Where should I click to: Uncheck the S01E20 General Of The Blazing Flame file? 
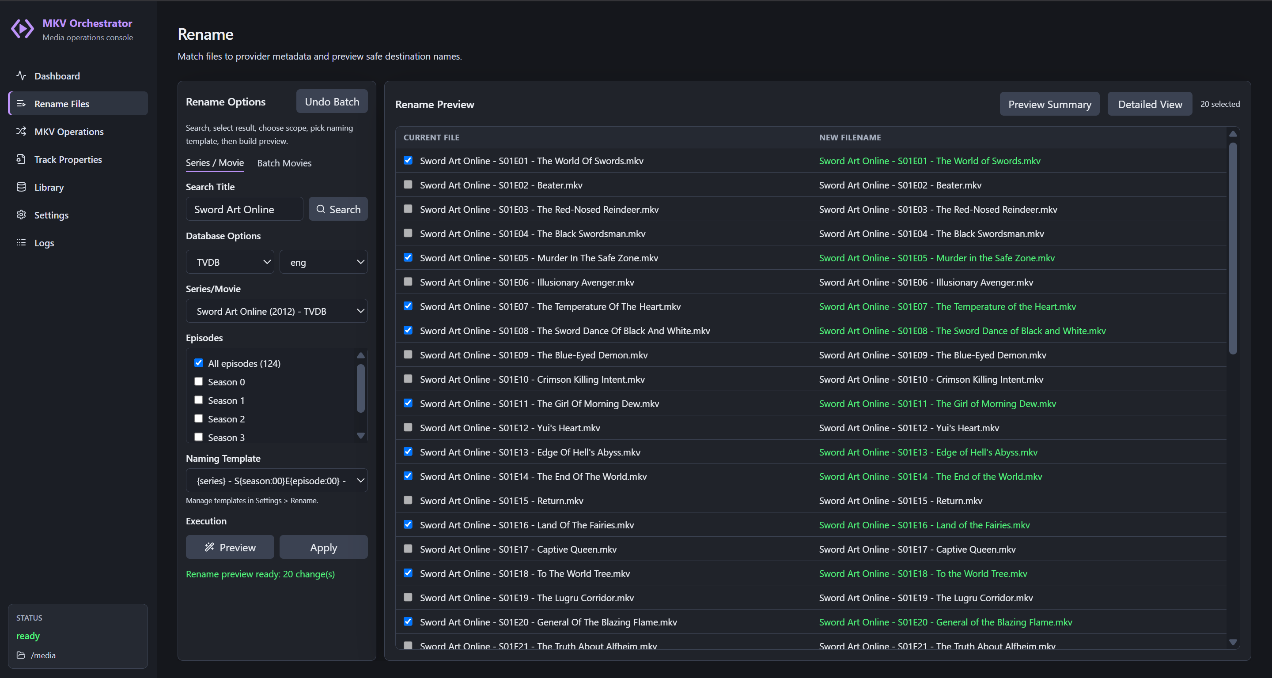[408, 622]
